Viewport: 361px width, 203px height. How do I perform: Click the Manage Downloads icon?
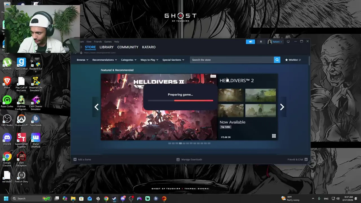click(x=178, y=160)
